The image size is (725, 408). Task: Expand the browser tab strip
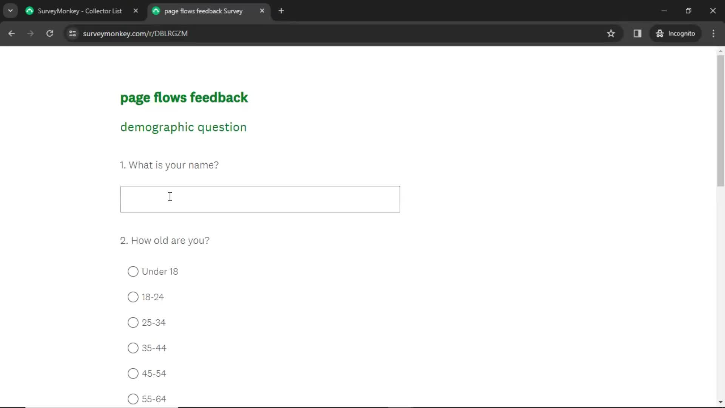[10, 11]
